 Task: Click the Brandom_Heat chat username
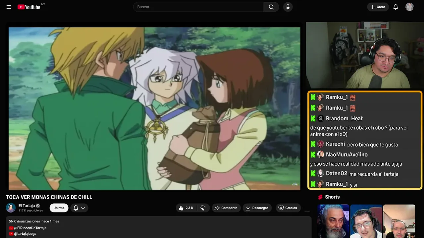(x=344, y=118)
